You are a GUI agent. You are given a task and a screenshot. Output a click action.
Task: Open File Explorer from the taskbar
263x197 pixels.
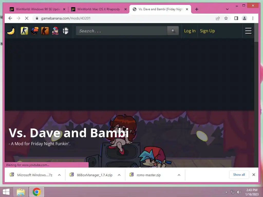click(x=21, y=192)
